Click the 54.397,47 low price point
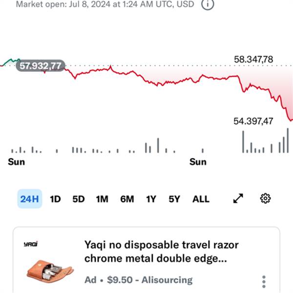Viewport: 293px width, 293px height. [x=253, y=121]
